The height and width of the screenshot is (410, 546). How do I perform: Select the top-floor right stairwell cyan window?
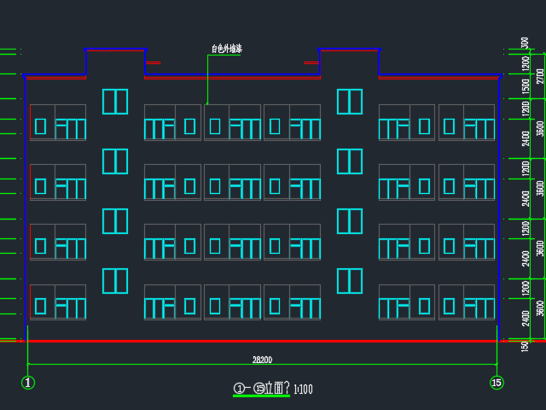coord(350,102)
